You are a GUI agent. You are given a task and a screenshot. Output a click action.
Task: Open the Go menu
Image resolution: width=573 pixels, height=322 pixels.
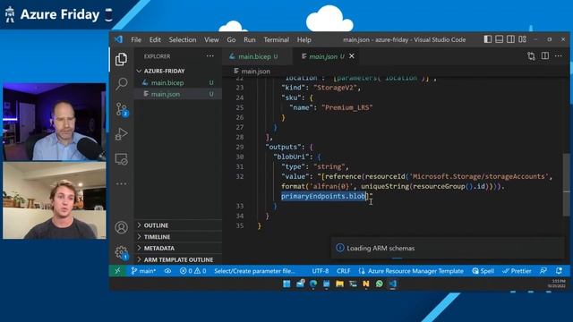[231, 39]
